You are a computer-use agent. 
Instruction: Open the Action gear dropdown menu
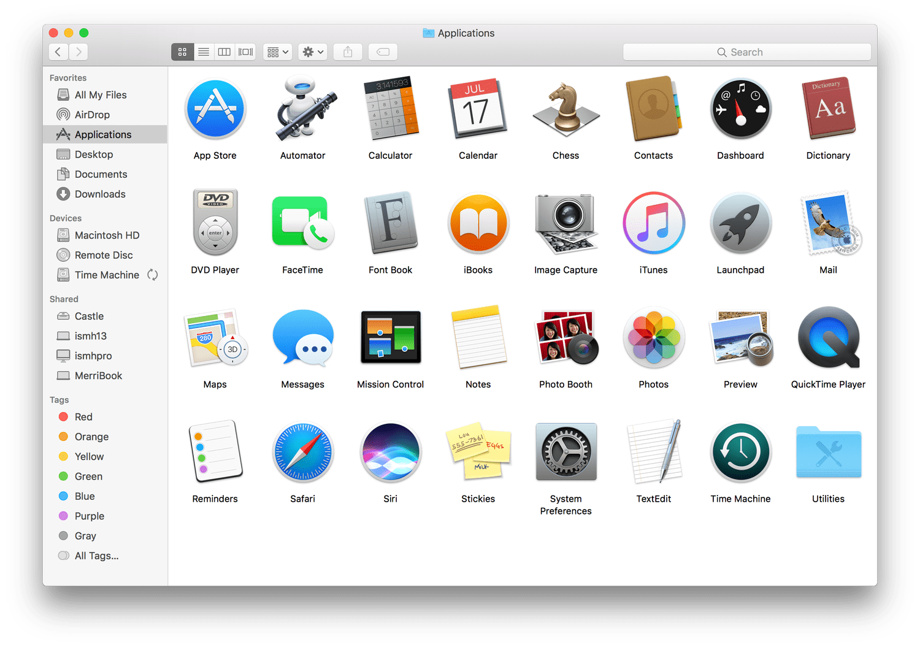pyautogui.click(x=313, y=52)
